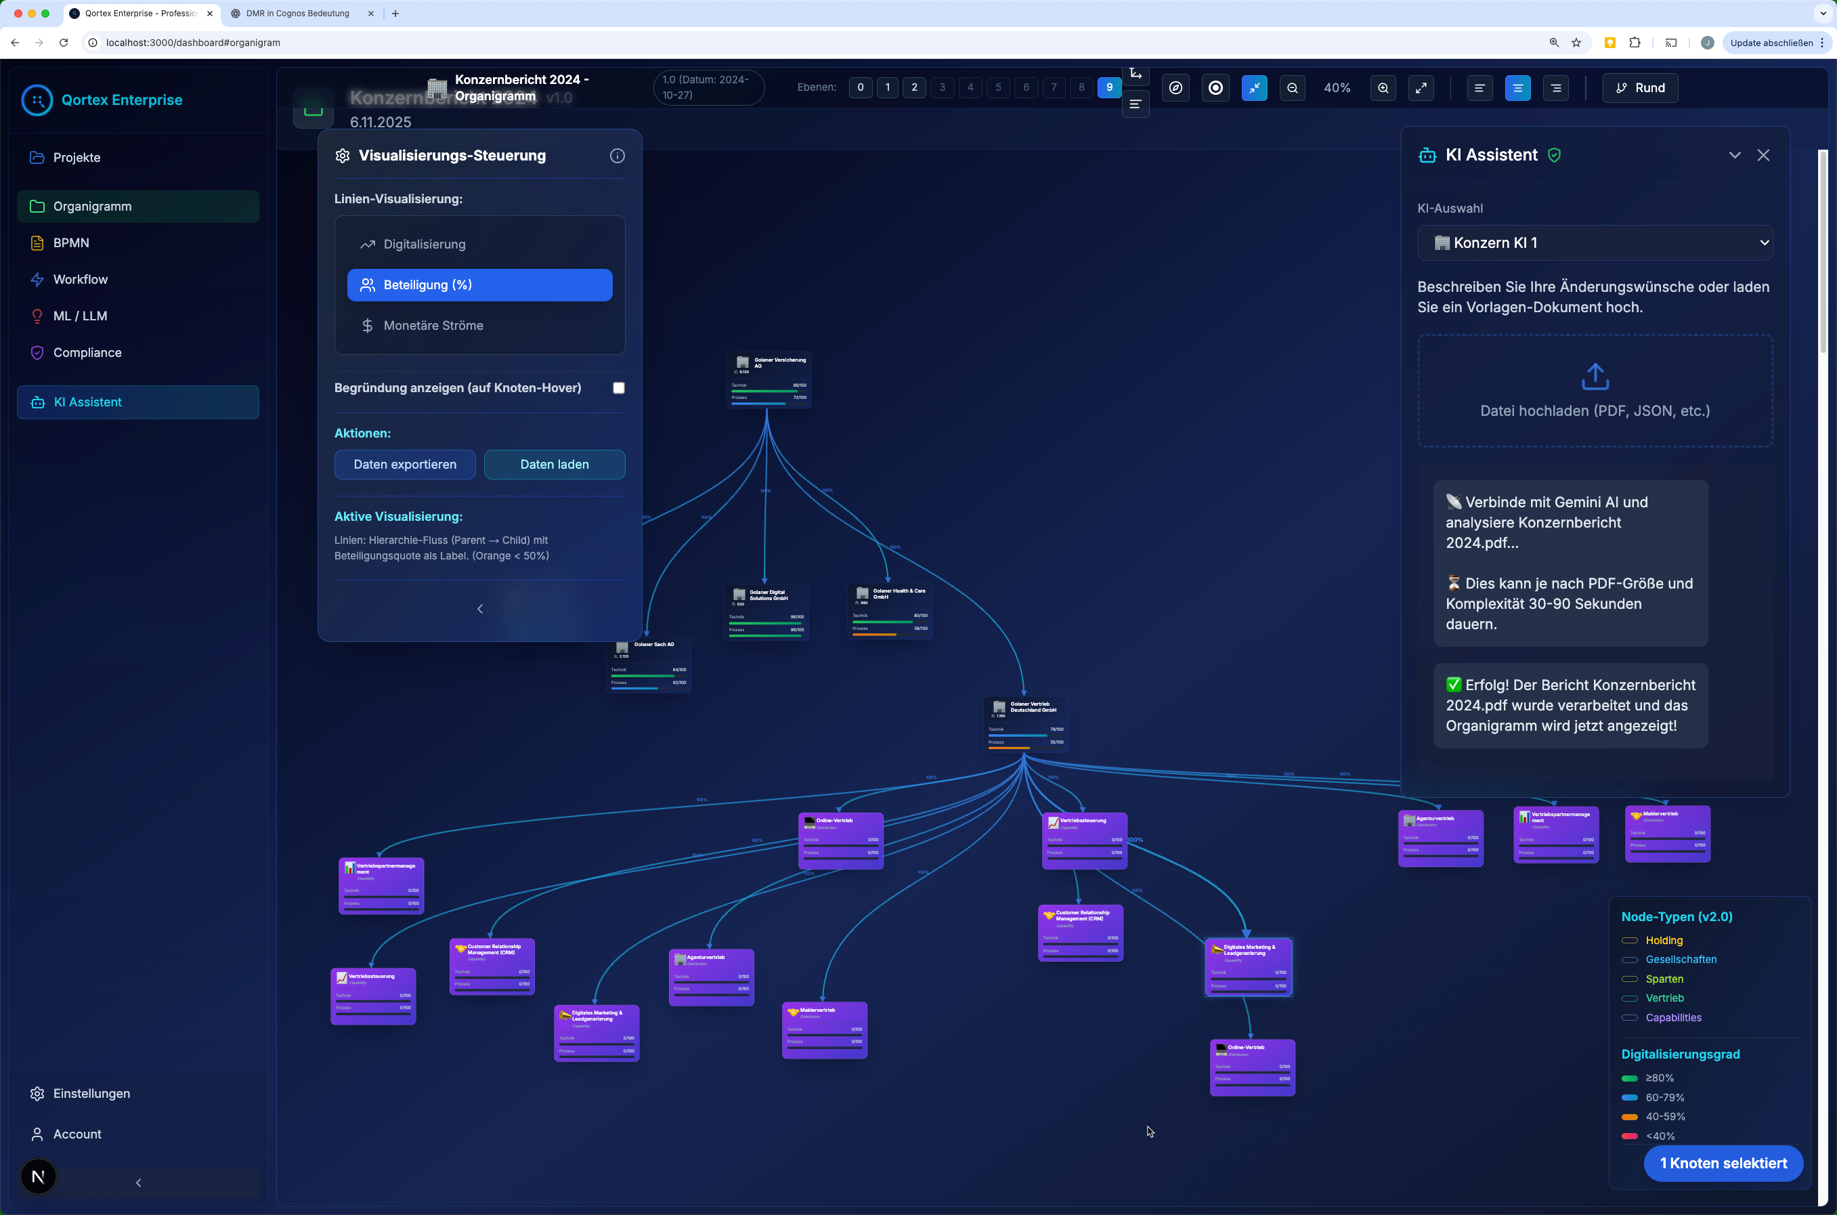
Task: Click the Daten laden button
Action: 554,465
